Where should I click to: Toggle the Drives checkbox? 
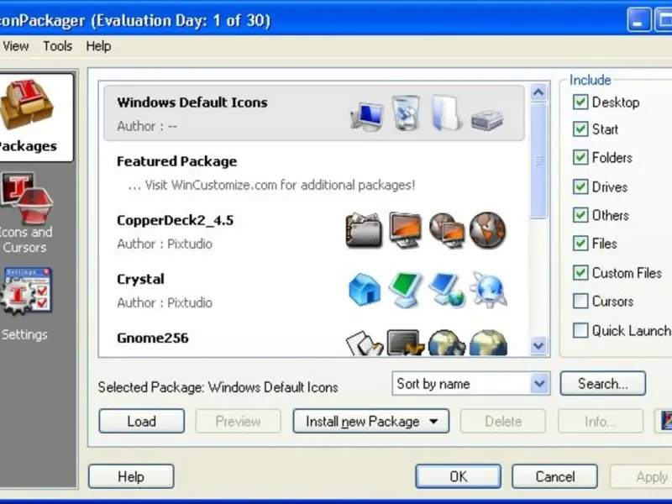tap(580, 186)
